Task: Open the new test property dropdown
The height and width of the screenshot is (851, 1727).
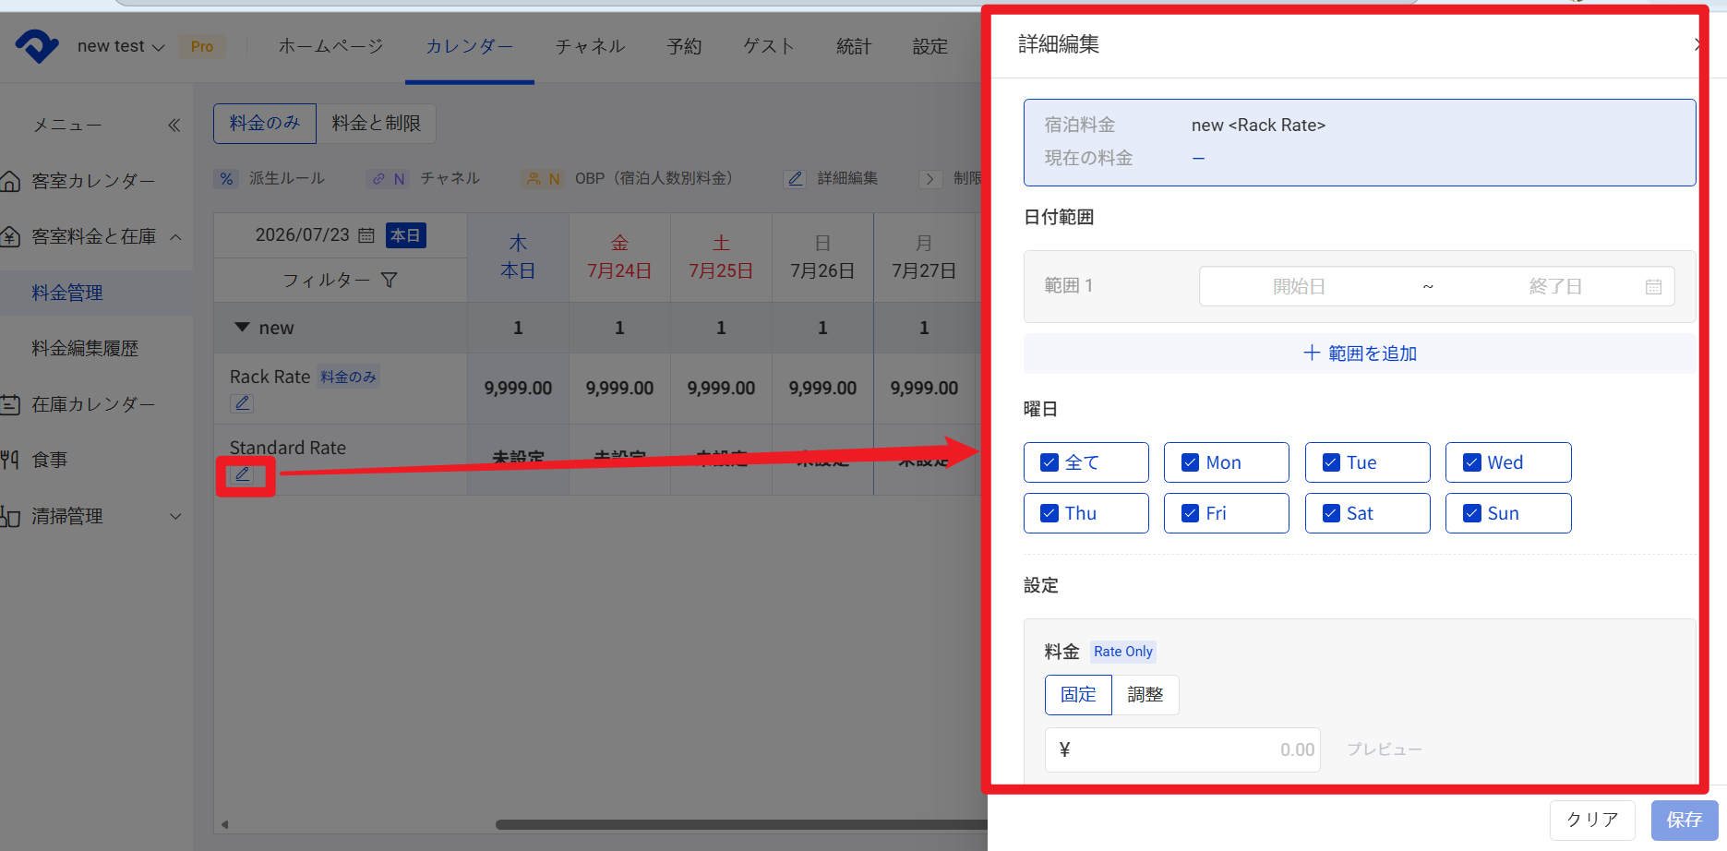Action: [121, 46]
